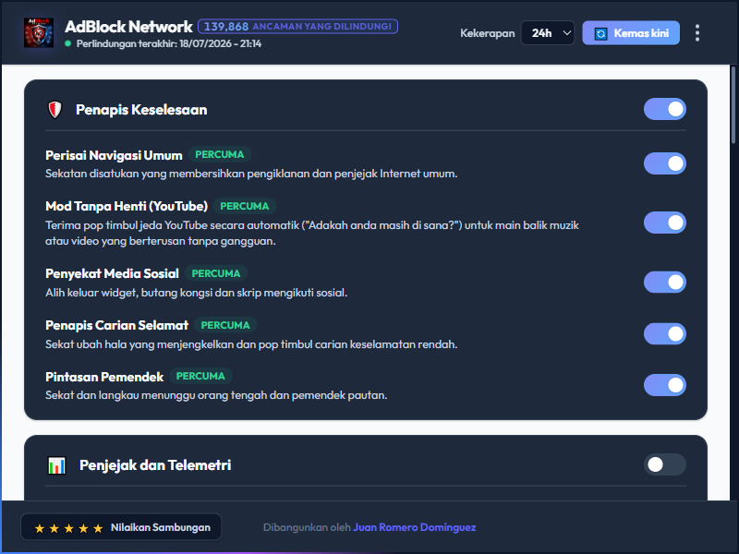Click PERCUMA badge next to Penyekat Media Sosial

216,273
